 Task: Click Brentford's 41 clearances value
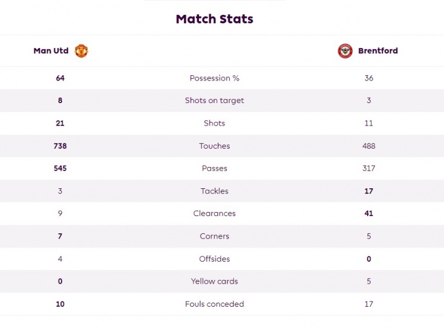369,214
